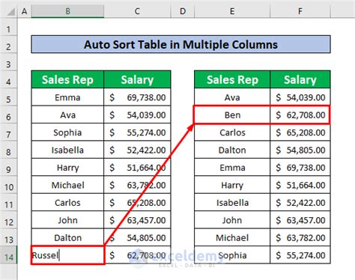The height and width of the screenshot is (280, 355).
Task: Select row 10 header
Action: click(8, 185)
